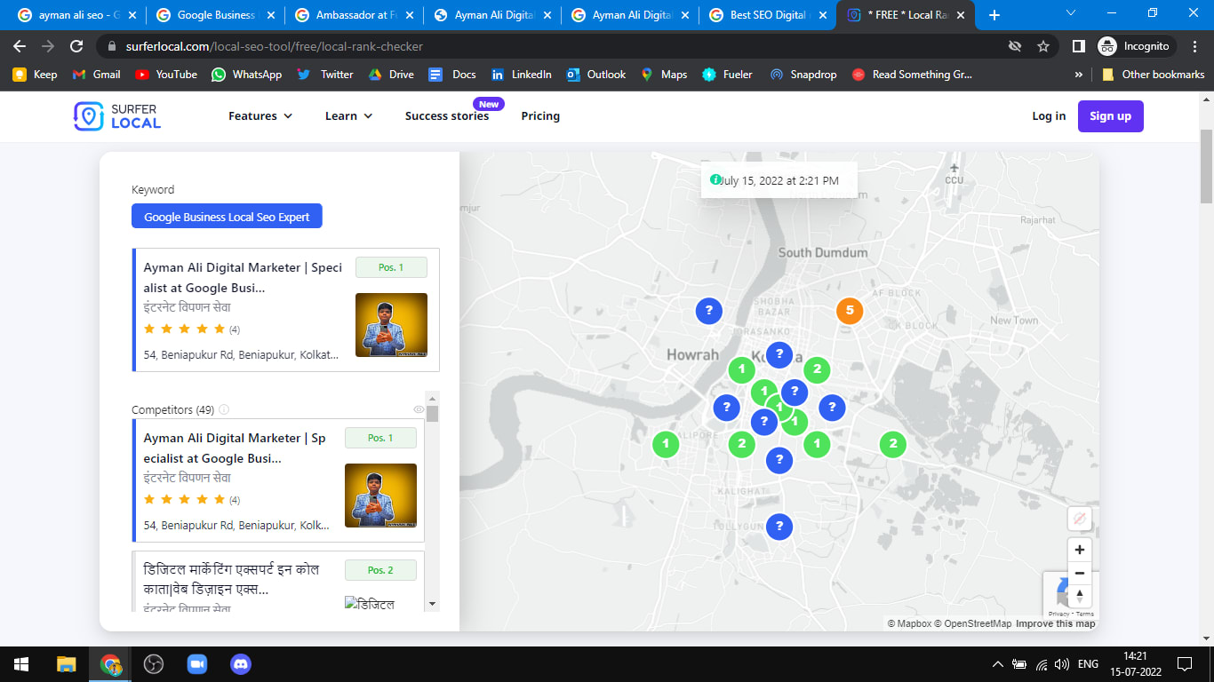
Task: Toggle the crossed-out location control on map
Action: click(x=1080, y=519)
